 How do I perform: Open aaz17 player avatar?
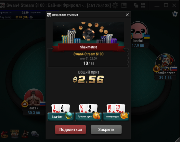[x=33, y=97]
